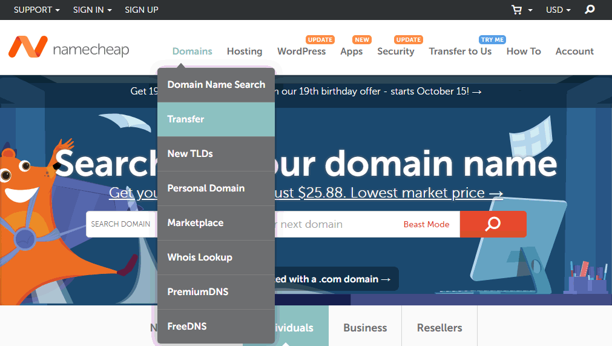
Task: Open the Transfer to Us menu
Action: (x=460, y=51)
